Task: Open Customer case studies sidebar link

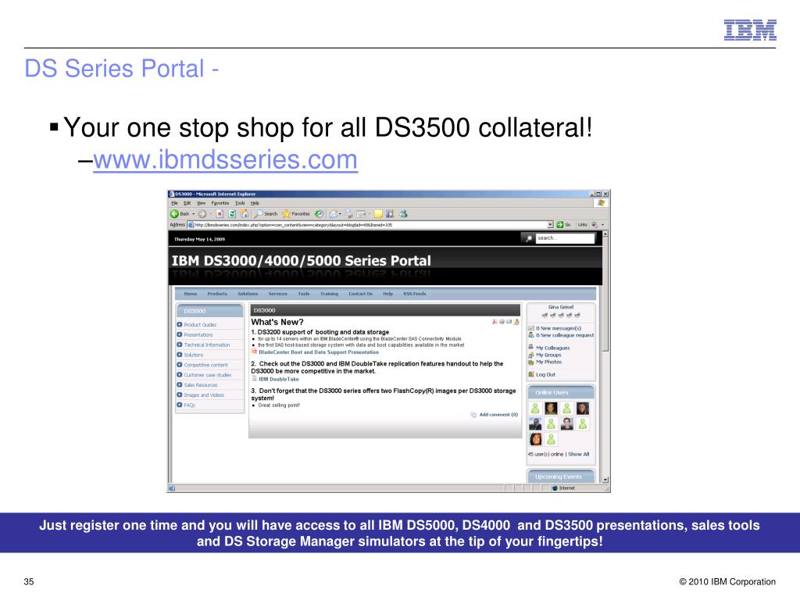Action: [207, 375]
